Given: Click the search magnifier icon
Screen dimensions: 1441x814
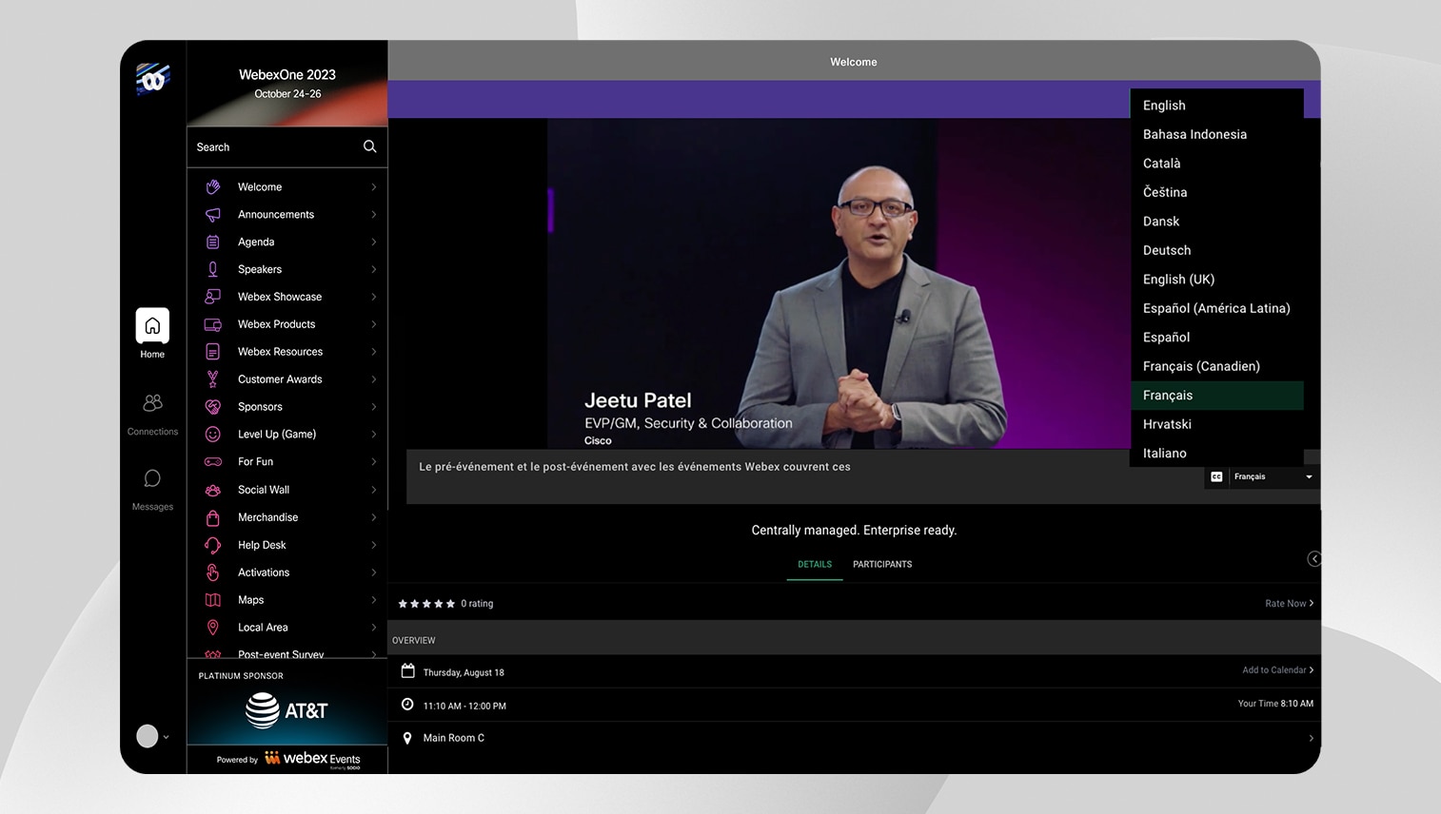Looking at the screenshot, I should [x=369, y=146].
